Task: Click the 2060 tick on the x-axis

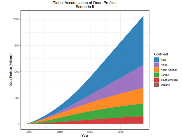Action: pos(90,132)
